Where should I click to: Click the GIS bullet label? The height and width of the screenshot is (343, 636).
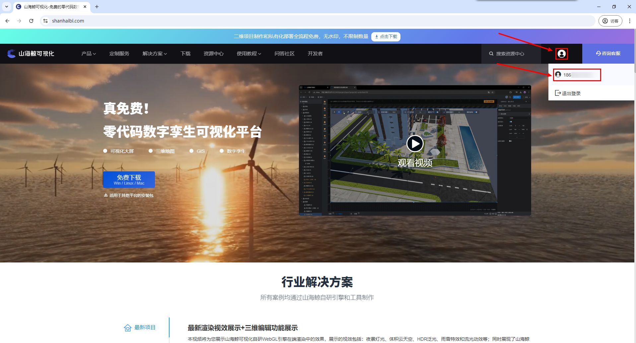pos(201,151)
